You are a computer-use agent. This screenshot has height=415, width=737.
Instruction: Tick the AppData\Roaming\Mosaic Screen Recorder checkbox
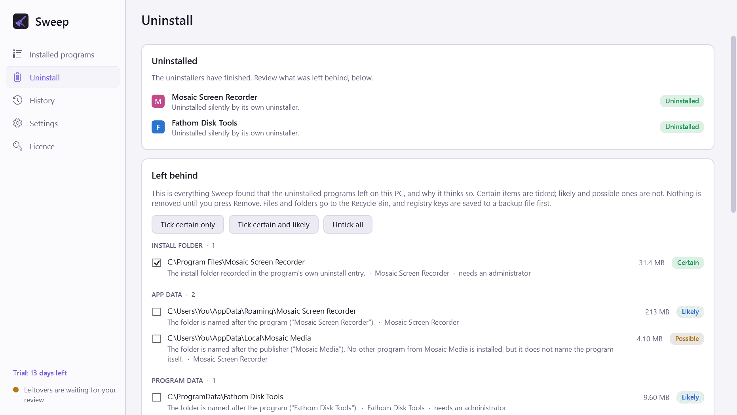157,312
